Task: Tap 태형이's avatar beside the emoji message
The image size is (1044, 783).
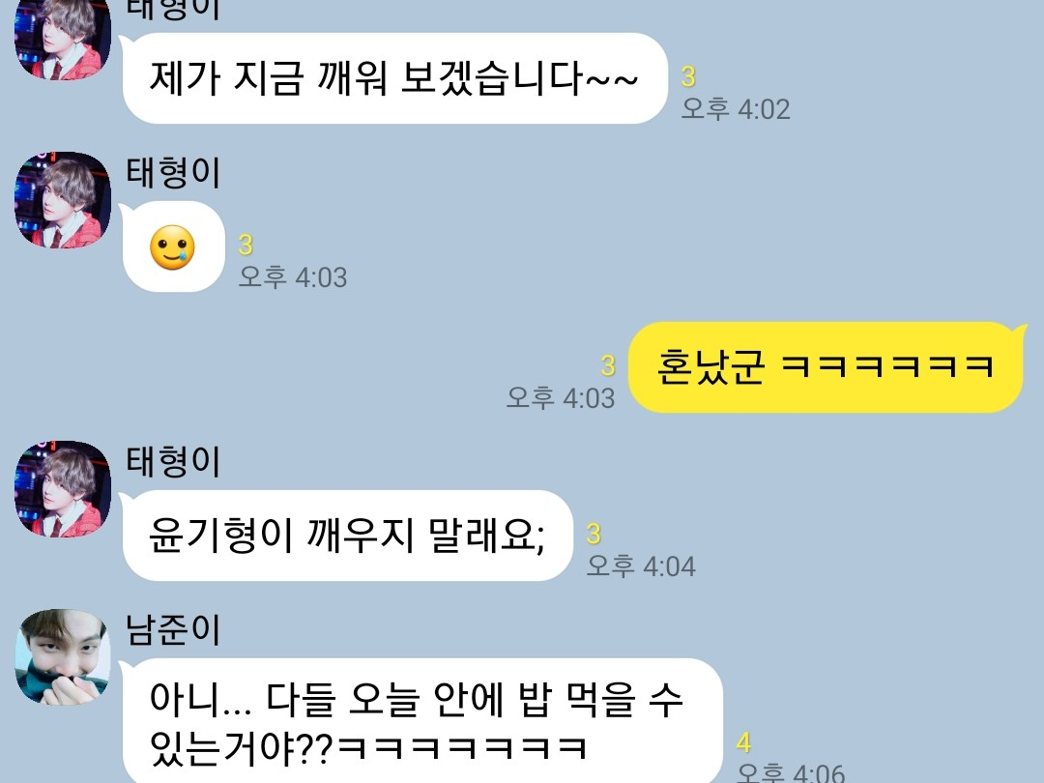Action: [x=63, y=200]
